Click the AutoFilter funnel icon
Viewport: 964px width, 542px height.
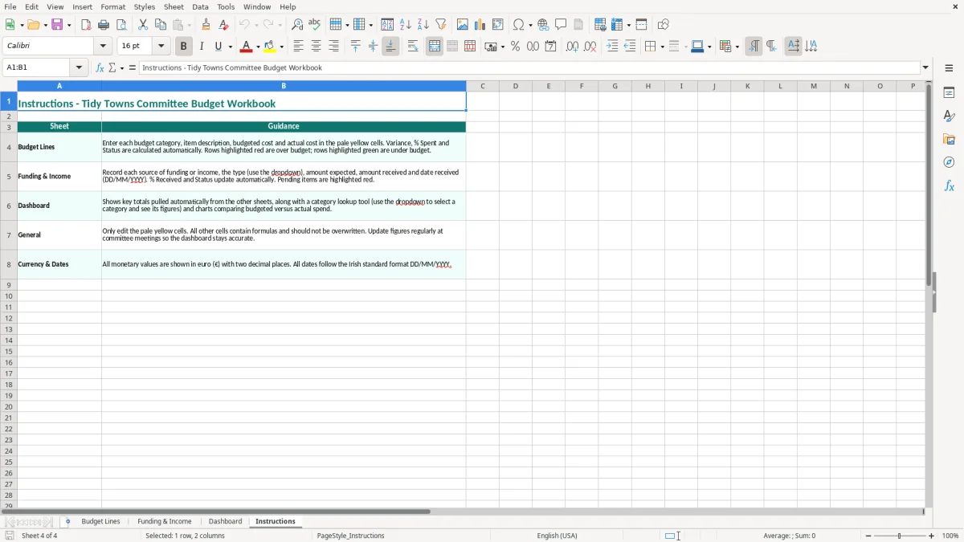(x=441, y=25)
